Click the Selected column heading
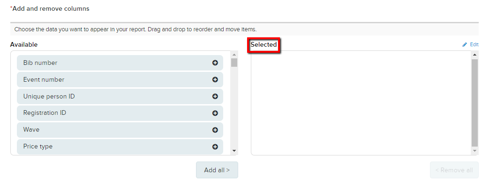This screenshot has height=183, width=497. (264, 44)
